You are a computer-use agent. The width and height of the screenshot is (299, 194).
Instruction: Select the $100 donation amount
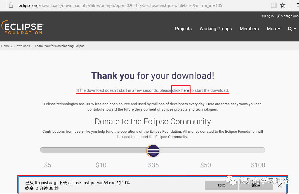258,165
